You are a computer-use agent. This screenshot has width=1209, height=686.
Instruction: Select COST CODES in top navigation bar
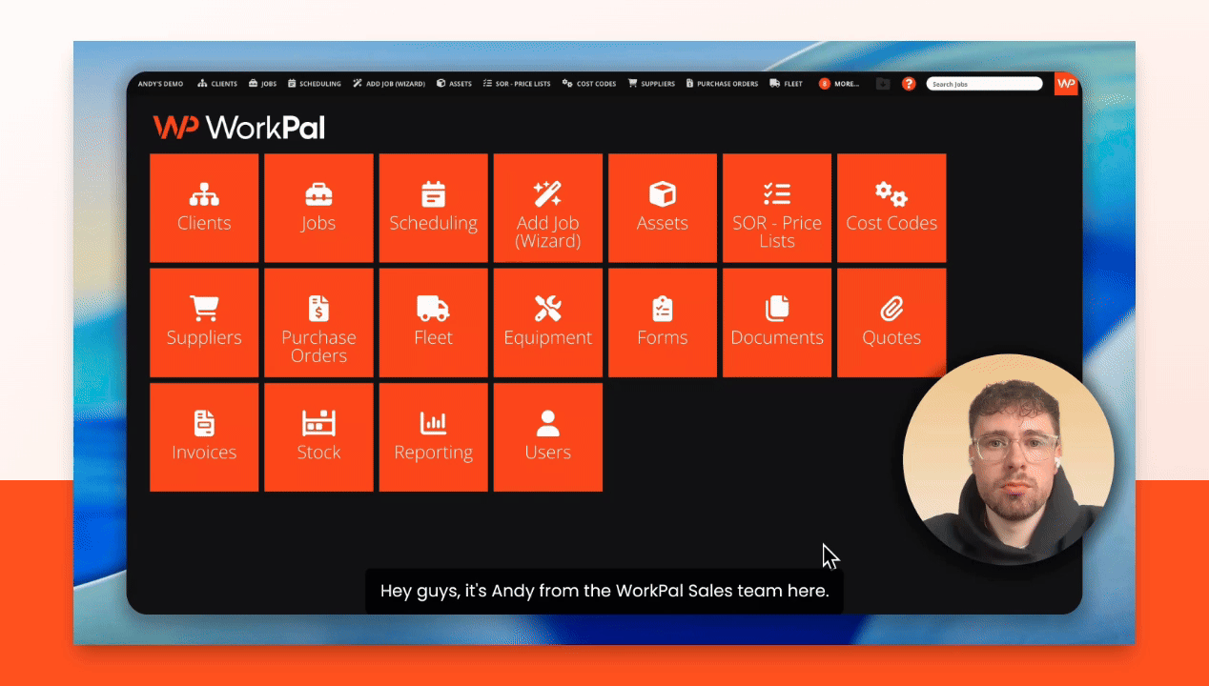[589, 84]
